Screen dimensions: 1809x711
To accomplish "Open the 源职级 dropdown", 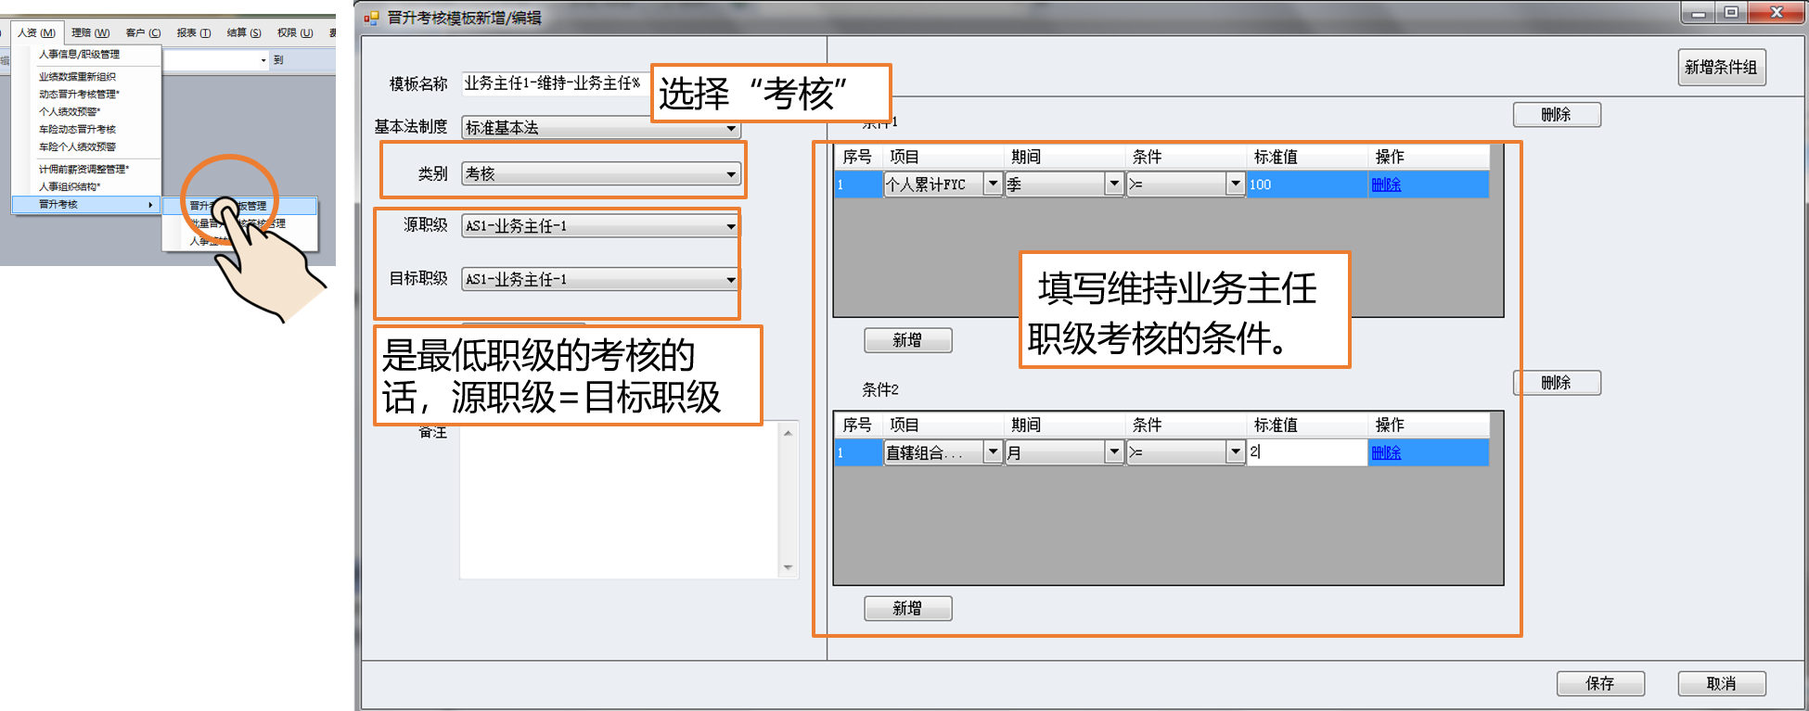I will 731,226.
